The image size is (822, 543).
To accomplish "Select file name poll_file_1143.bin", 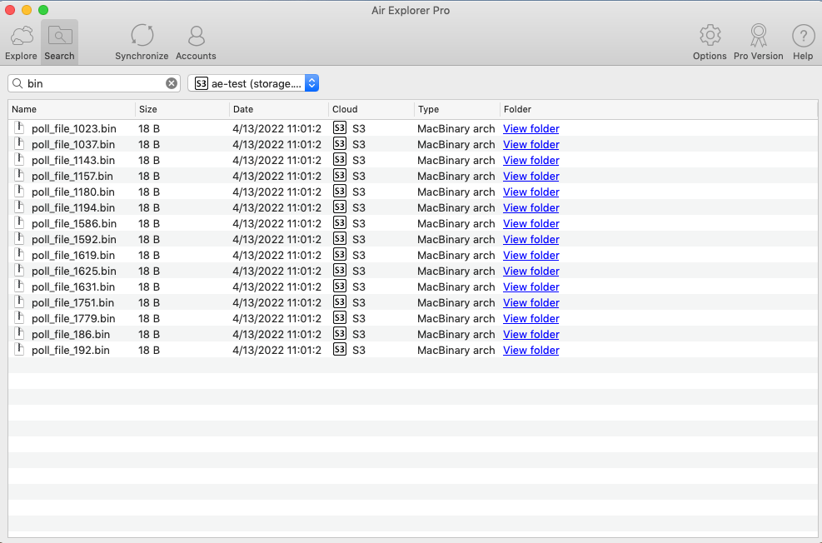I will coord(72,160).
